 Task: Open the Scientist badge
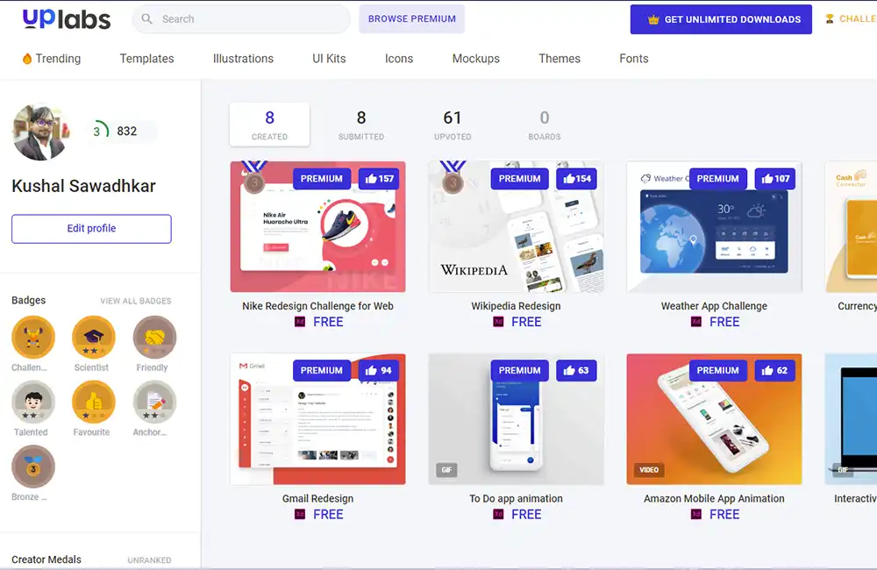point(94,338)
